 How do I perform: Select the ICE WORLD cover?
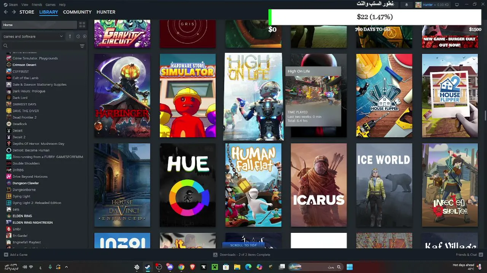pyautogui.click(x=384, y=185)
